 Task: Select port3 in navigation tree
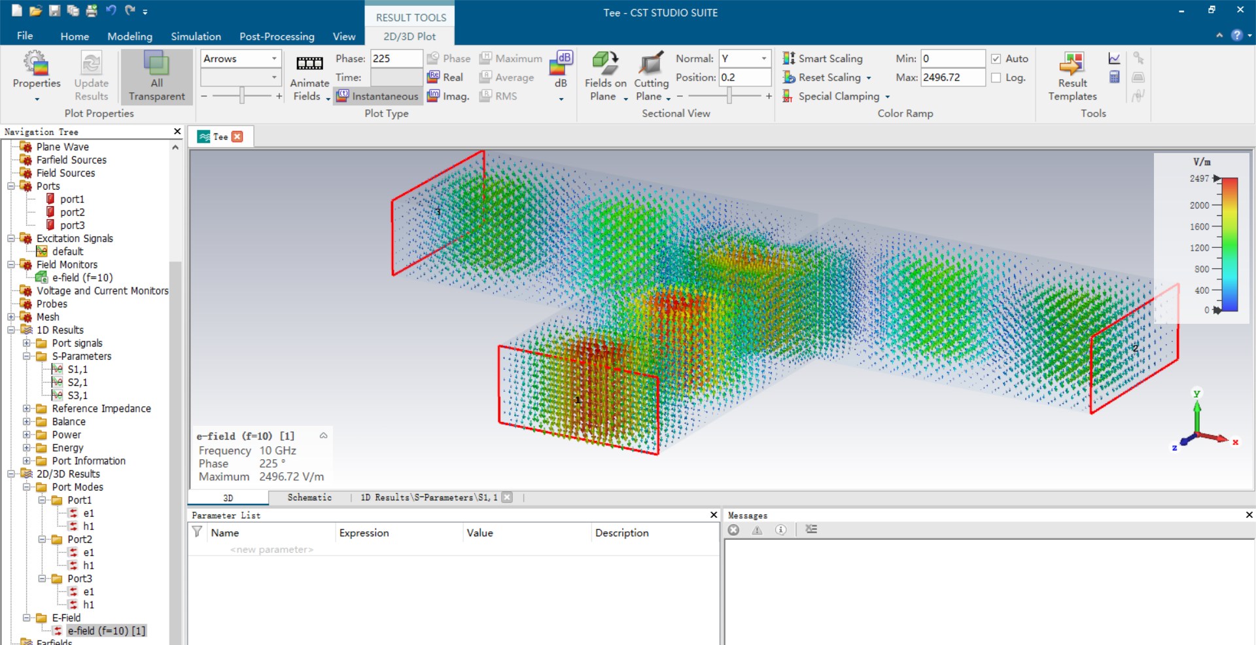click(72, 226)
